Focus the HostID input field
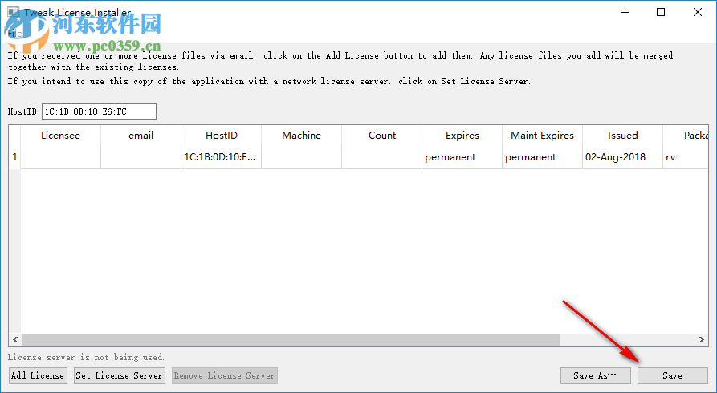717x393 pixels. tap(99, 111)
